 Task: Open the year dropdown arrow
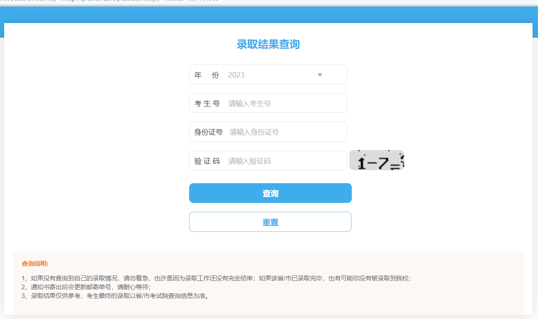(320, 75)
